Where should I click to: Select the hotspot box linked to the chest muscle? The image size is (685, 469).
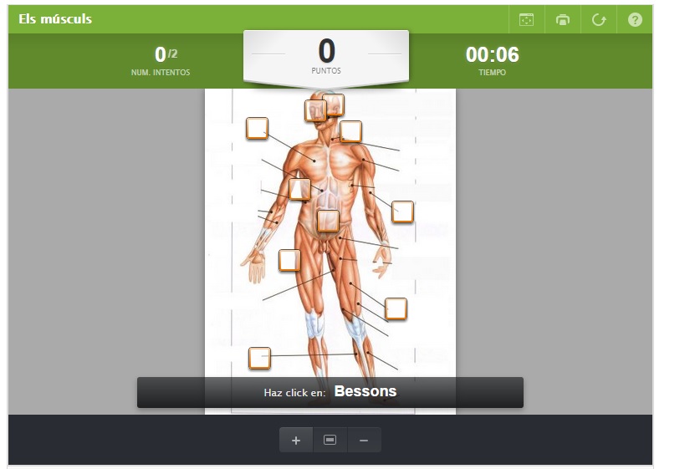tap(257, 129)
